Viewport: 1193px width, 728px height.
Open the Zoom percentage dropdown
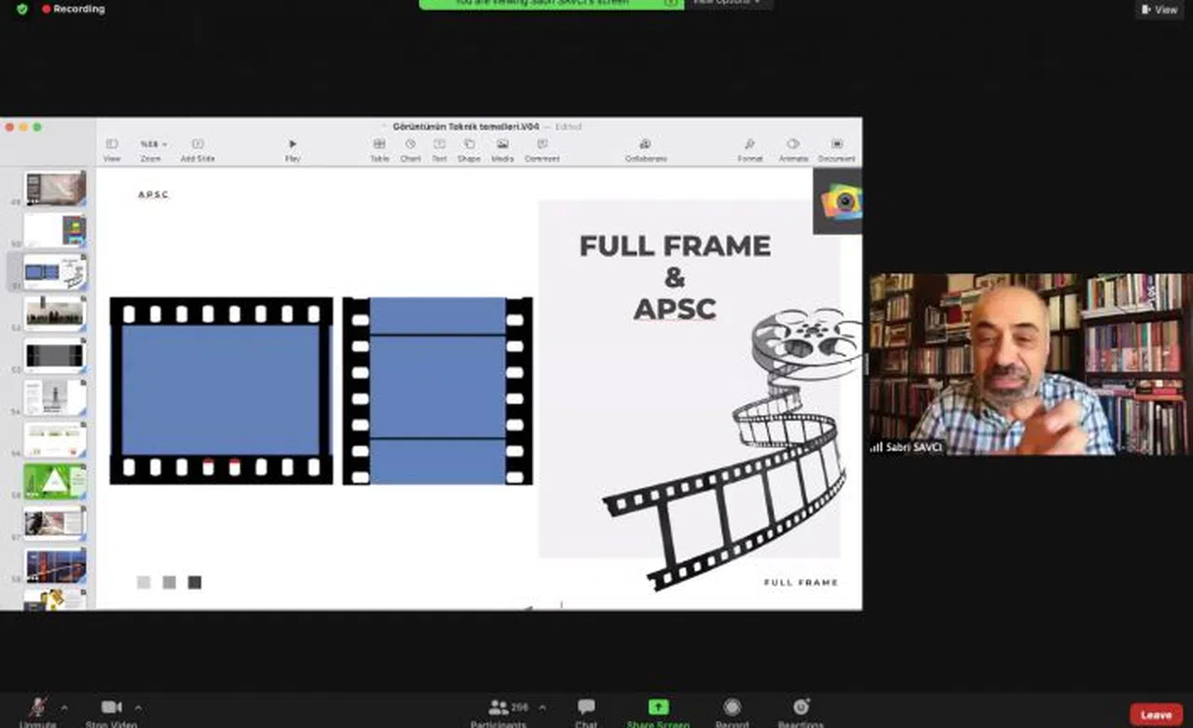(x=153, y=145)
